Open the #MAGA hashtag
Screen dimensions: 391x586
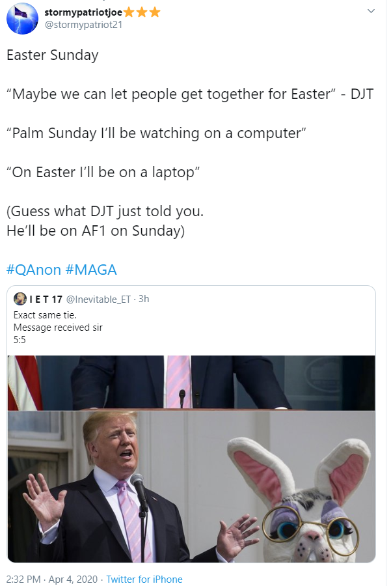[x=91, y=270]
